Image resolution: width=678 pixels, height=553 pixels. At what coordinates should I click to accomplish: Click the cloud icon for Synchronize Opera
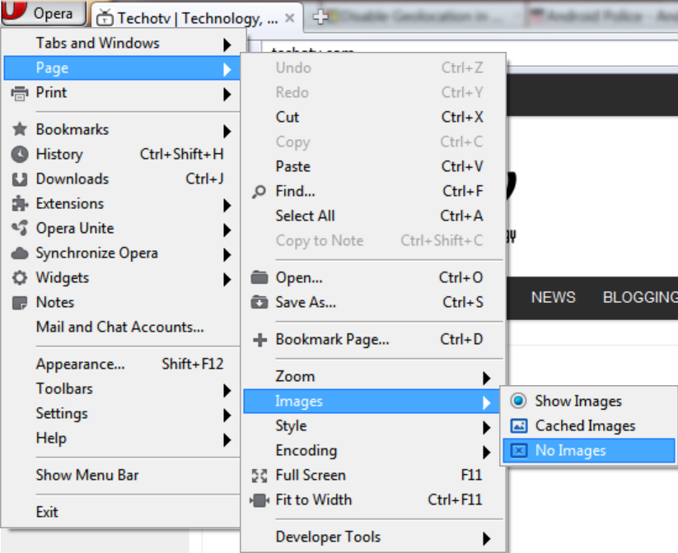click(x=20, y=253)
